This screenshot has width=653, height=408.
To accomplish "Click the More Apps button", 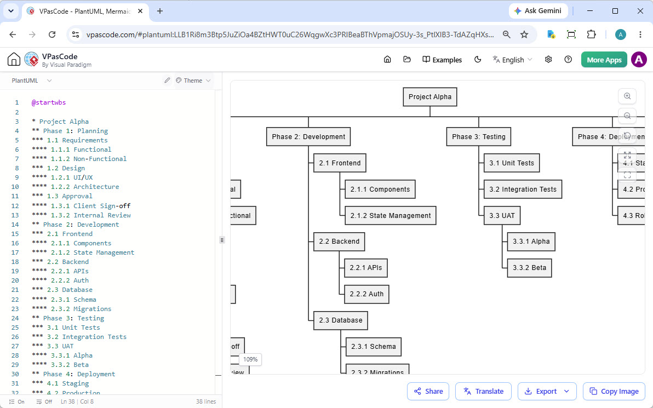I will (604, 60).
